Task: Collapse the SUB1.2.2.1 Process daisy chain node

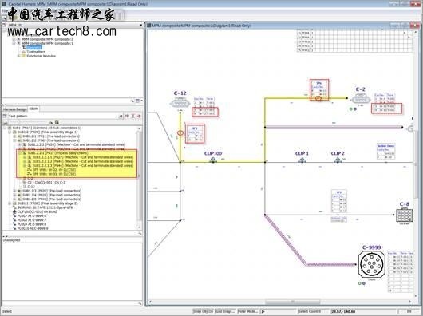Action: (19, 153)
